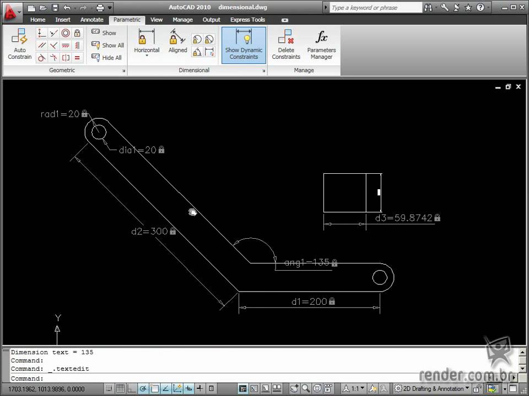Screen dimensions: 529x396
Task: Apply the Equal geometric constraint
Action: pos(78,58)
